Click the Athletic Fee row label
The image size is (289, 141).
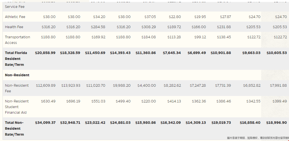15,17
